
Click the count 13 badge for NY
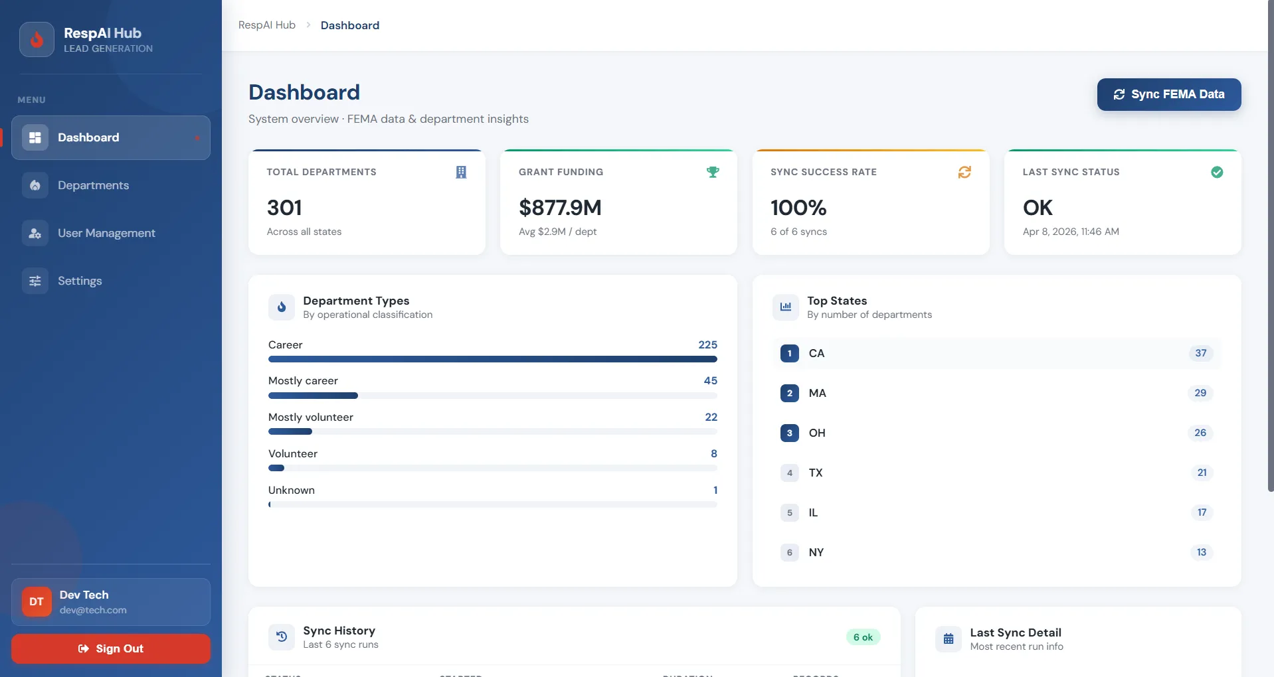pos(1202,552)
